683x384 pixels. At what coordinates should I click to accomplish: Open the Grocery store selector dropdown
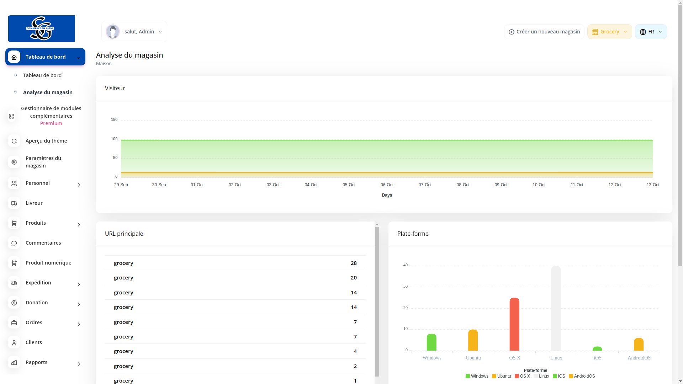pyautogui.click(x=609, y=32)
